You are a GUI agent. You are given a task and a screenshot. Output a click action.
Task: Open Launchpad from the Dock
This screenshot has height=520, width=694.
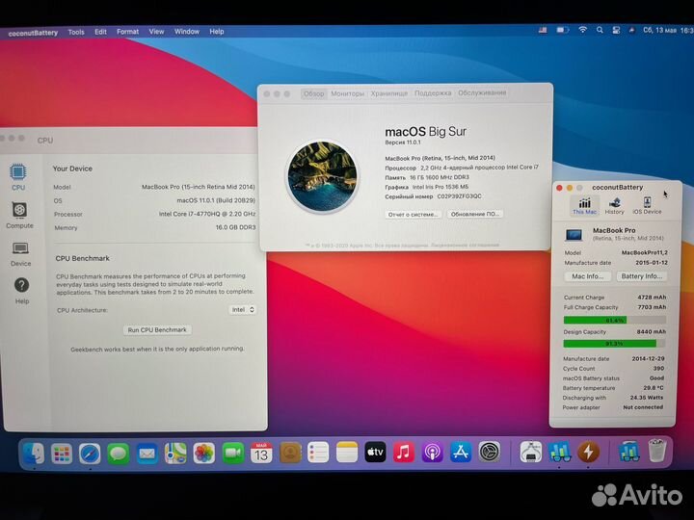pos(62,453)
